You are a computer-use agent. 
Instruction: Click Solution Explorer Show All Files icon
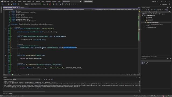[x=160, y=10]
